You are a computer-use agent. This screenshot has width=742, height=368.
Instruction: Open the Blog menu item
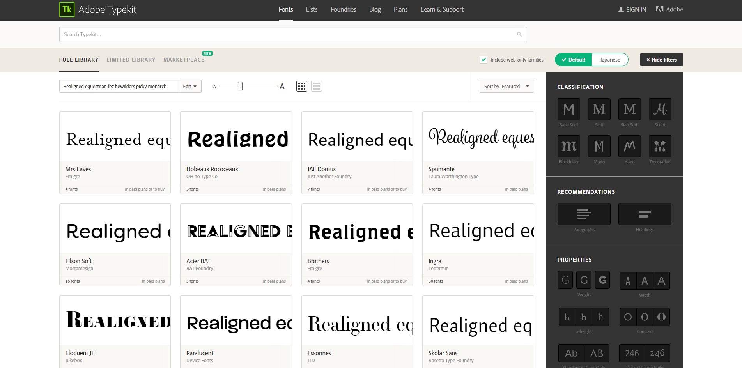(x=375, y=9)
